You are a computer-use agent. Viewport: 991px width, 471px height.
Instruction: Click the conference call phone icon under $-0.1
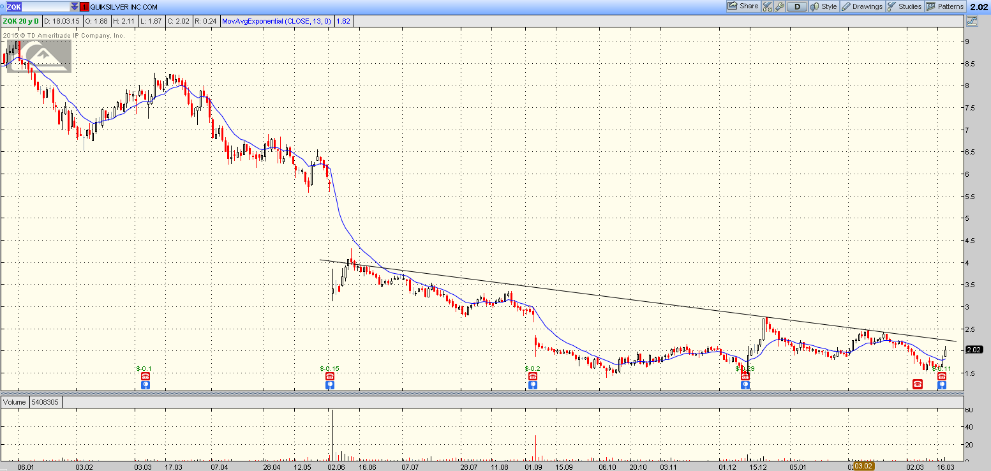click(145, 377)
